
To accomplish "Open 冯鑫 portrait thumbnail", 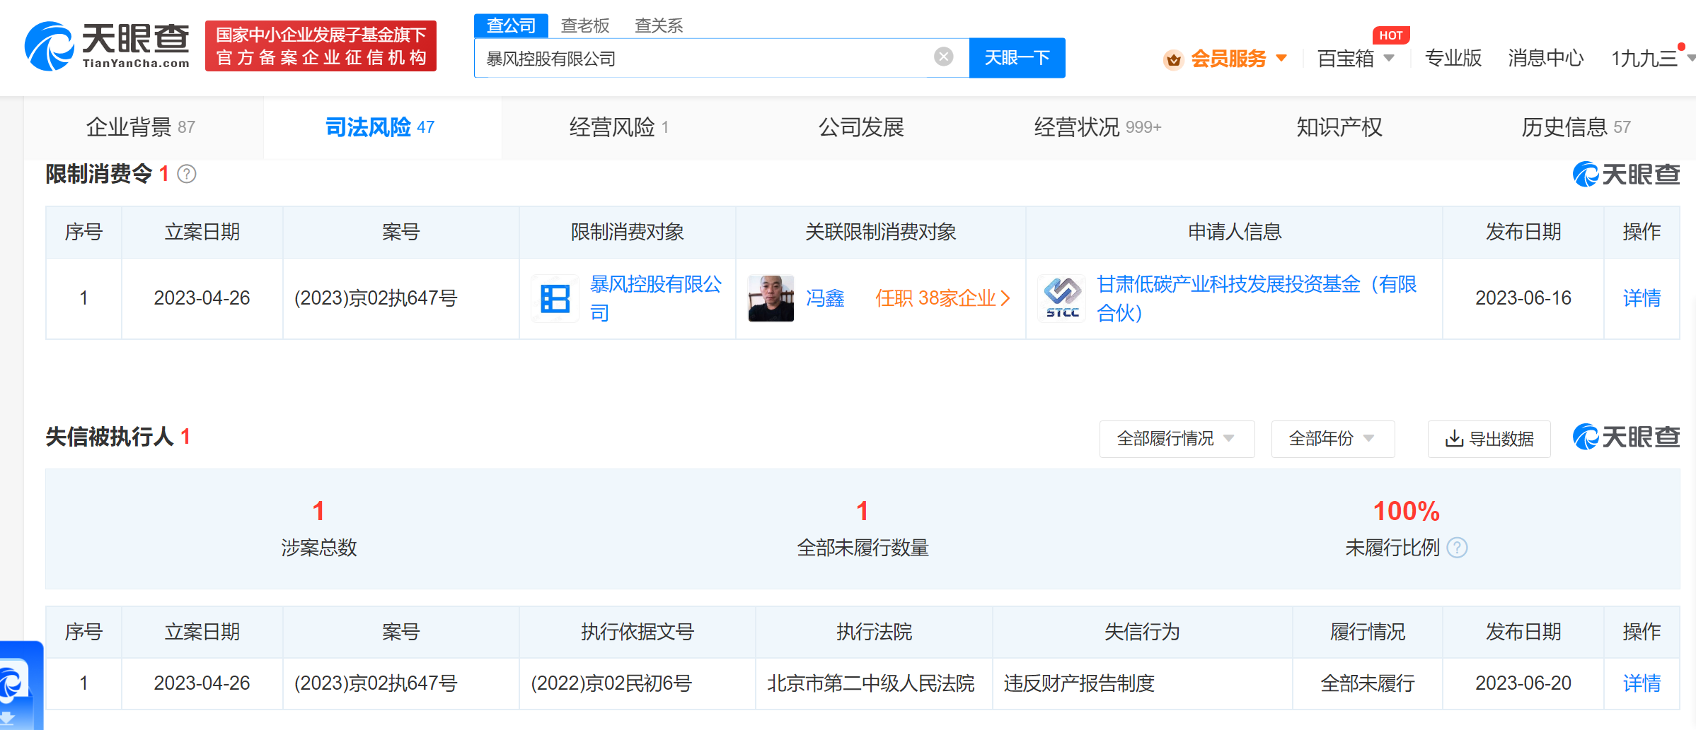I will coord(771,298).
